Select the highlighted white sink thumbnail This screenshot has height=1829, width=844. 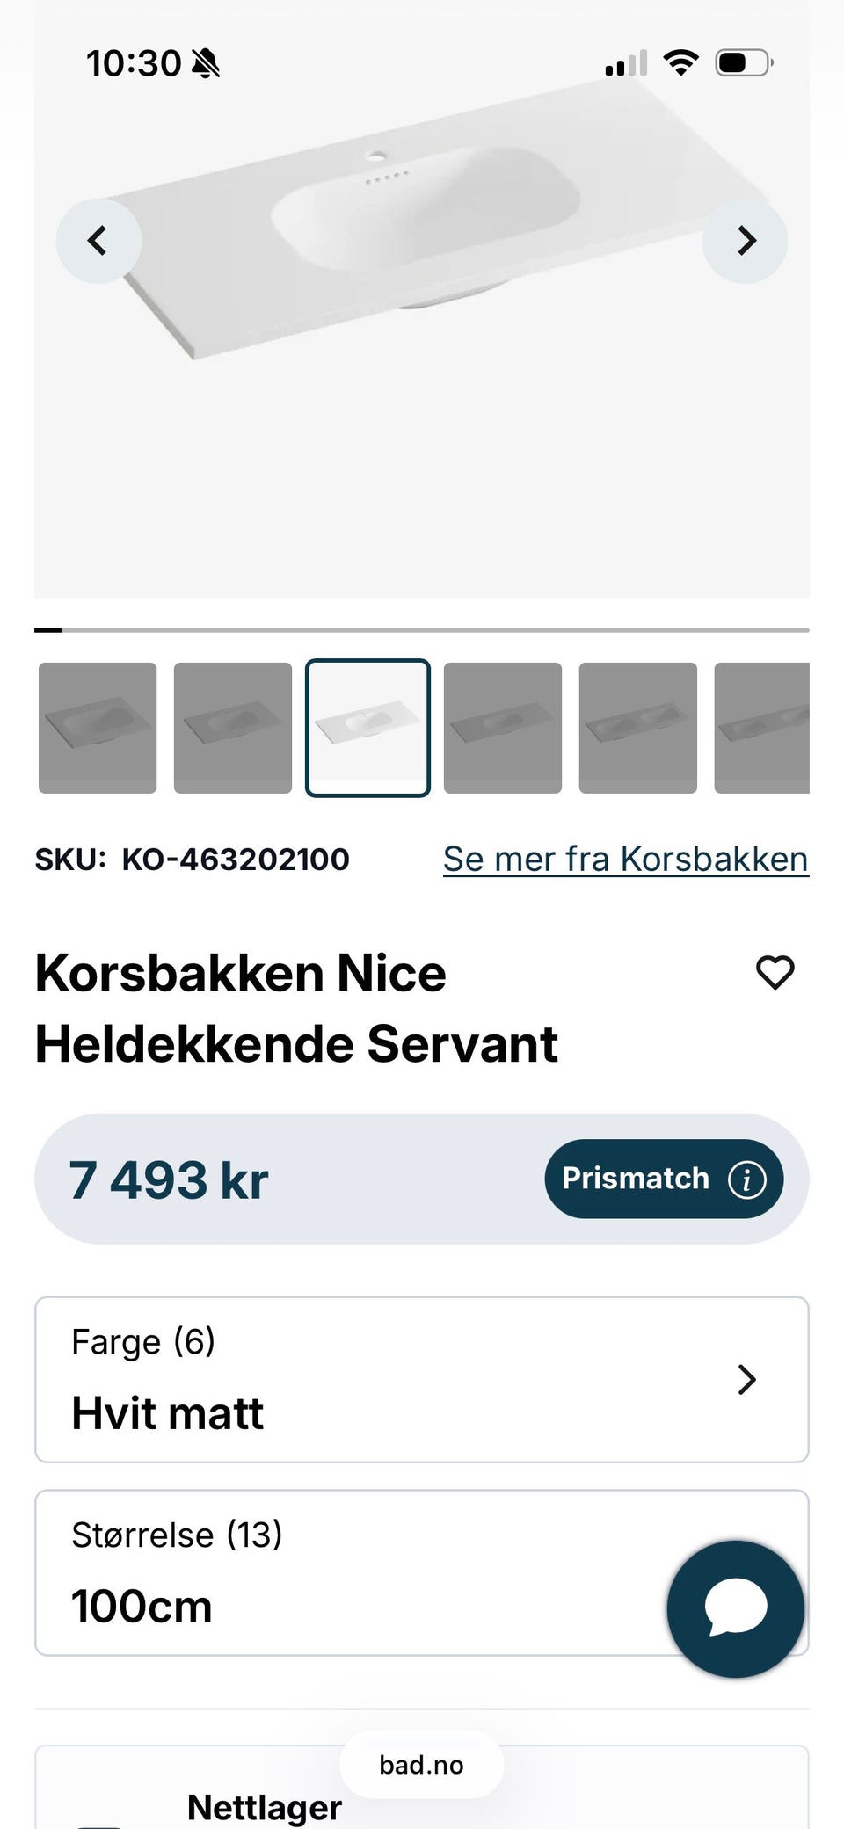click(367, 728)
